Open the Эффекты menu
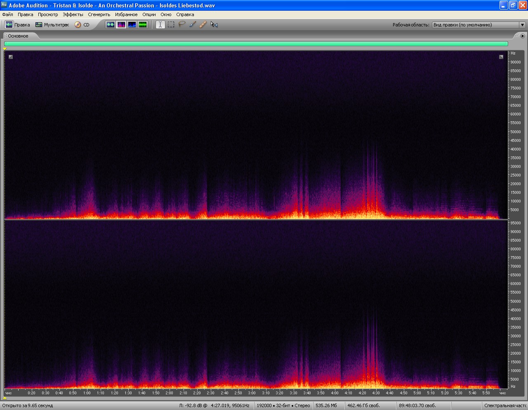The image size is (528, 410). tap(73, 14)
